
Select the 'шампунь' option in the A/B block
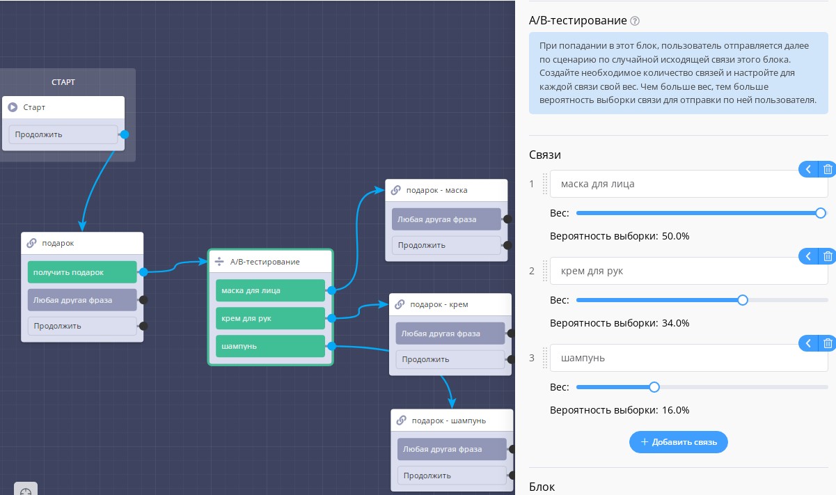[x=270, y=346]
